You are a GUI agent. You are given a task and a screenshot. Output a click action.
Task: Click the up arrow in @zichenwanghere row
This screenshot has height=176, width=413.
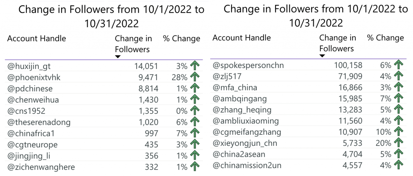(x=195, y=167)
